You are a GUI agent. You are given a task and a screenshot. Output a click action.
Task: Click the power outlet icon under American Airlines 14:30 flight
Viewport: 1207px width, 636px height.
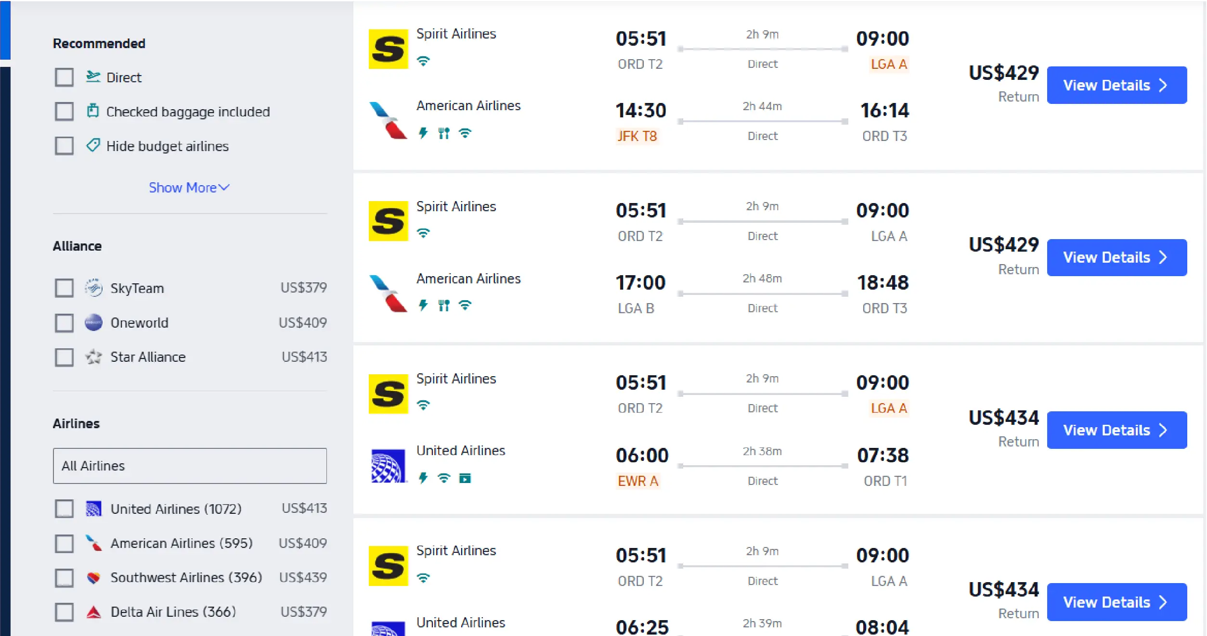point(423,133)
